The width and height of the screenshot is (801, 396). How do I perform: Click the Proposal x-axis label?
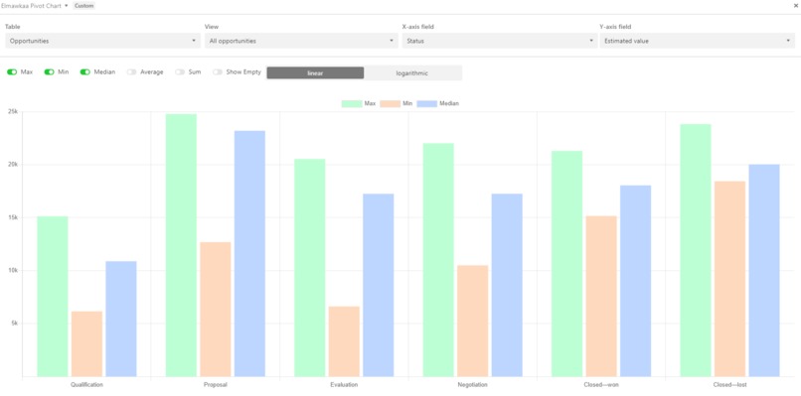215,385
